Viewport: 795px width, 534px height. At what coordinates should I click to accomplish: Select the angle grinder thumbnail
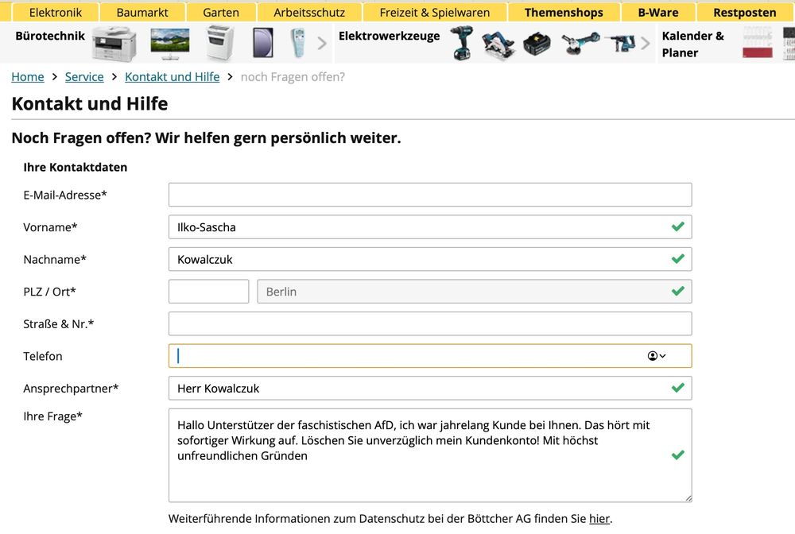pos(580,43)
